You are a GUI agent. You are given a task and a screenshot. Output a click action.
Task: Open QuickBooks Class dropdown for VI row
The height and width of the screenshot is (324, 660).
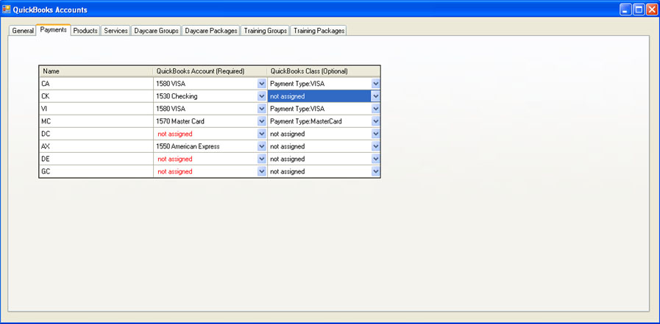(376, 109)
